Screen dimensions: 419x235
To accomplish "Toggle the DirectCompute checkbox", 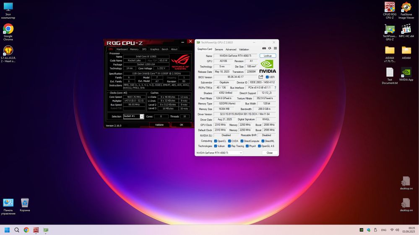I will tap(242, 141).
